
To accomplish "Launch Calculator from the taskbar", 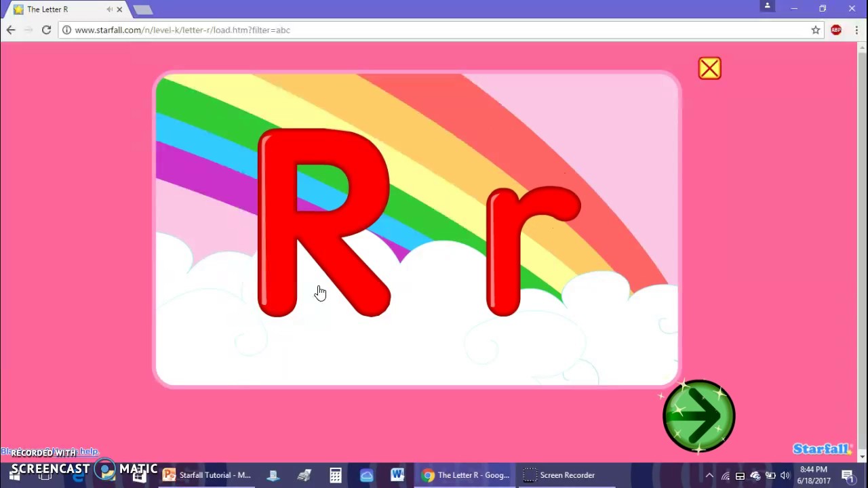I will tap(336, 475).
